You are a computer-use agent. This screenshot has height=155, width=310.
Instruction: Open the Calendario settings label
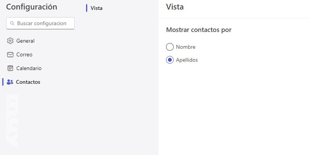29,68
